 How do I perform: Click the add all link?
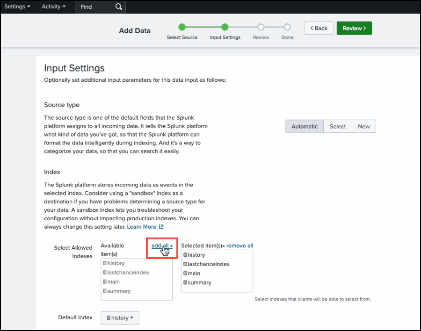click(162, 245)
